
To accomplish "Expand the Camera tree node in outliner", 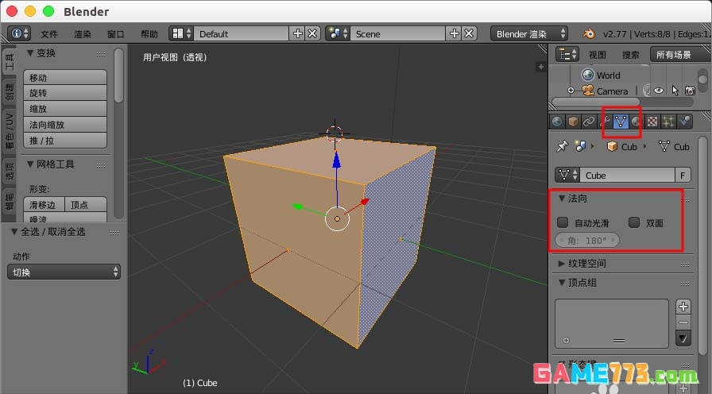I will (x=571, y=91).
